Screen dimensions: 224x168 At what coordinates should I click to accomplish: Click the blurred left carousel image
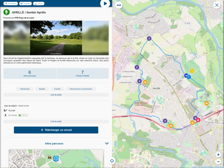pyautogui.click(x=17, y=38)
